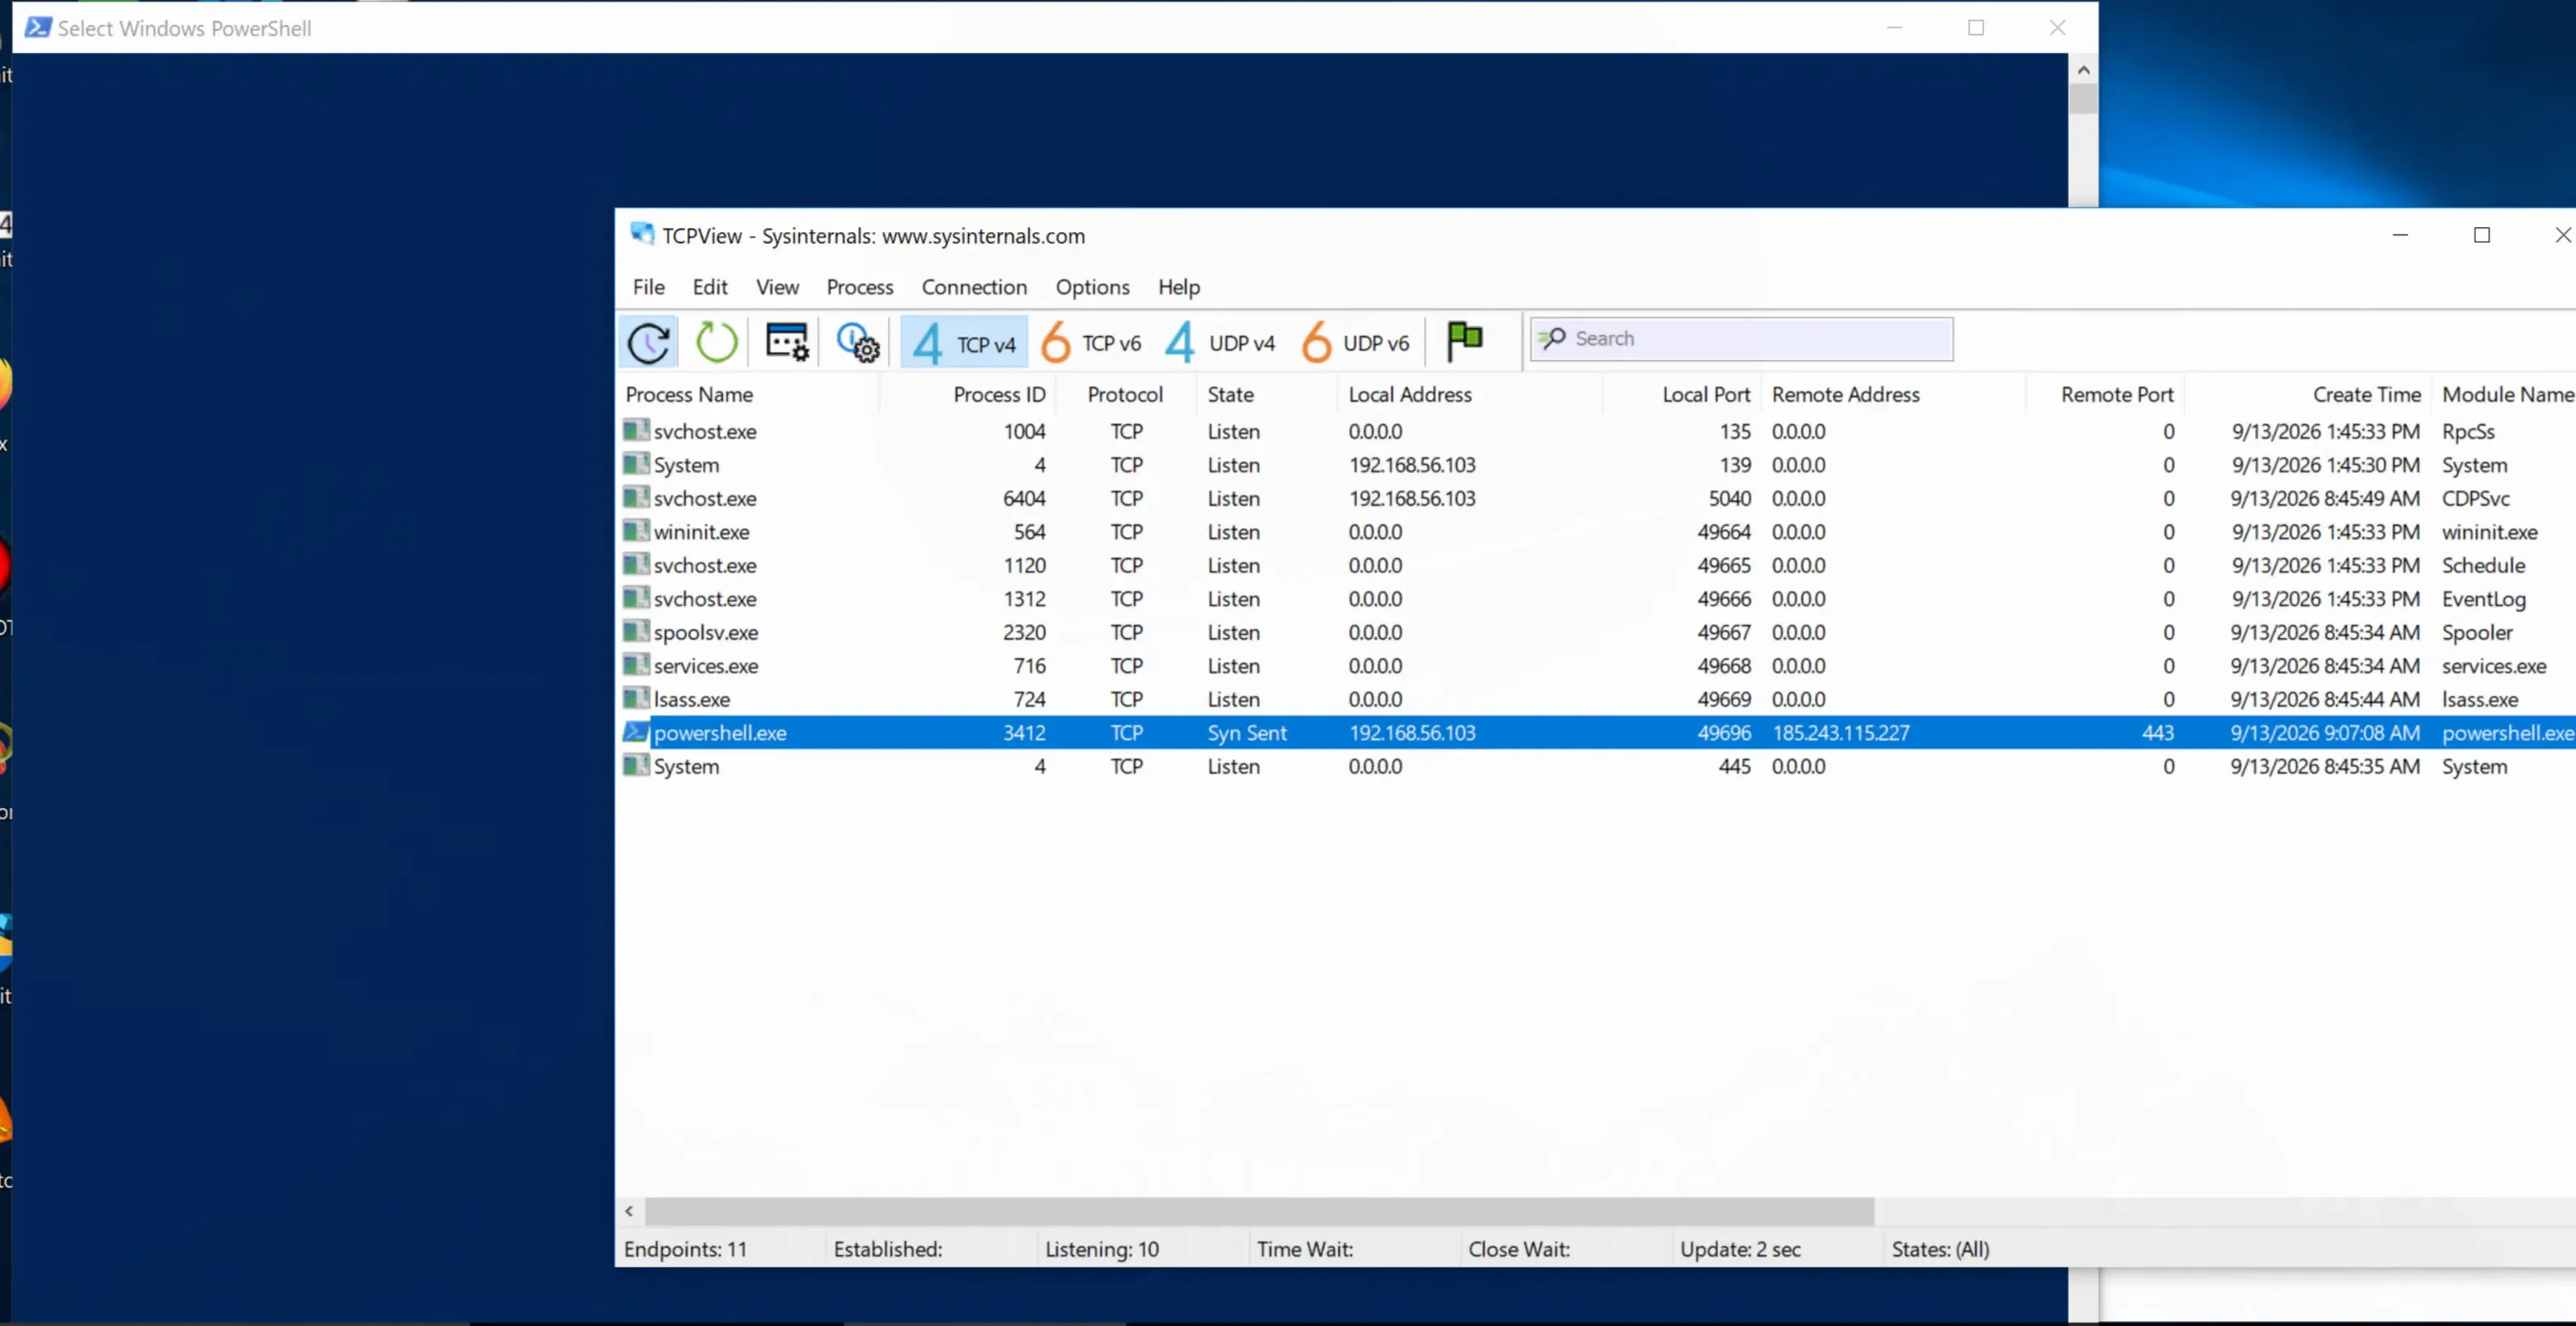Image resolution: width=2576 pixels, height=1326 pixels.
Task: Click the powershell.exe row icon
Action: click(636, 731)
